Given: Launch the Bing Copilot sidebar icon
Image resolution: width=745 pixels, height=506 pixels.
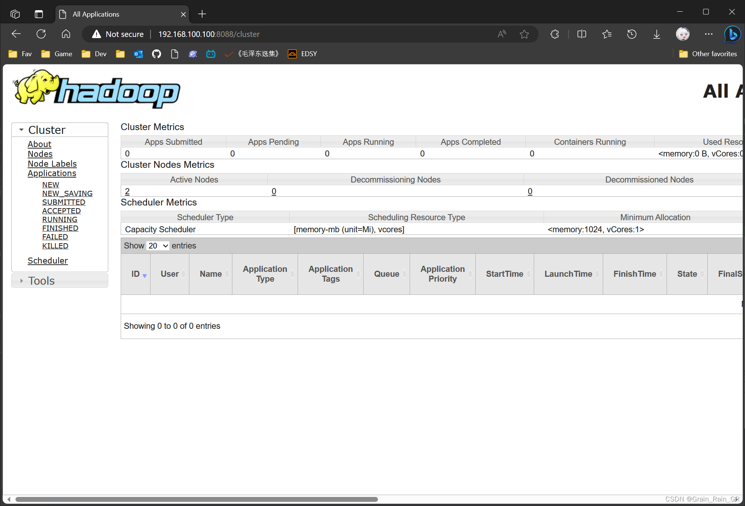Looking at the screenshot, I should (x=732, y=34).
